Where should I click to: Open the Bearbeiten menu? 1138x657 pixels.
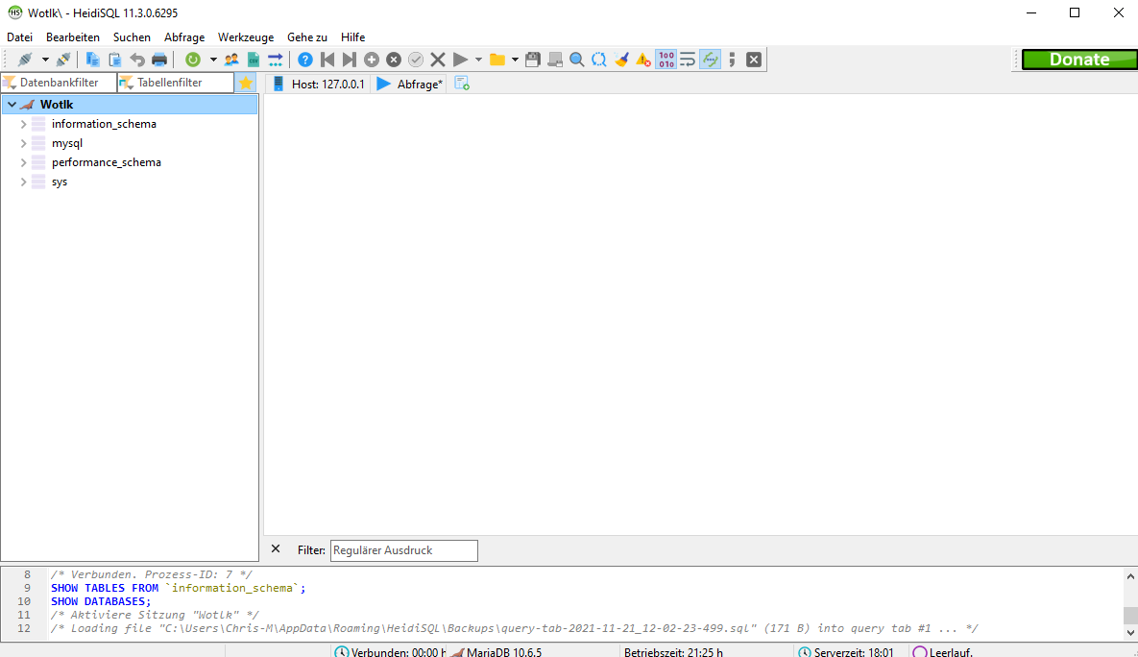pyautogui.click(x=73, y=37)
